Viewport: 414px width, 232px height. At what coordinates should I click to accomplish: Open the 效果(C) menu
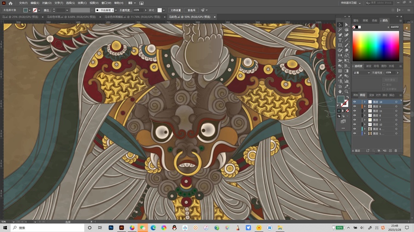coord(82,3)
